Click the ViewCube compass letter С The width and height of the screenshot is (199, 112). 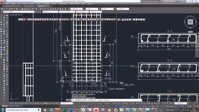click(190, 16)
